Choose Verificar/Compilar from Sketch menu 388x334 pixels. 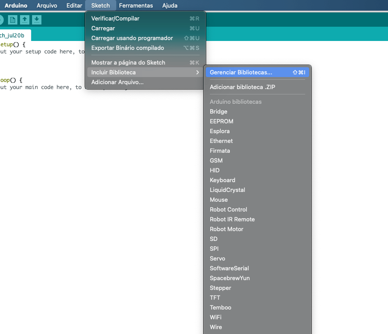point(145,19)
